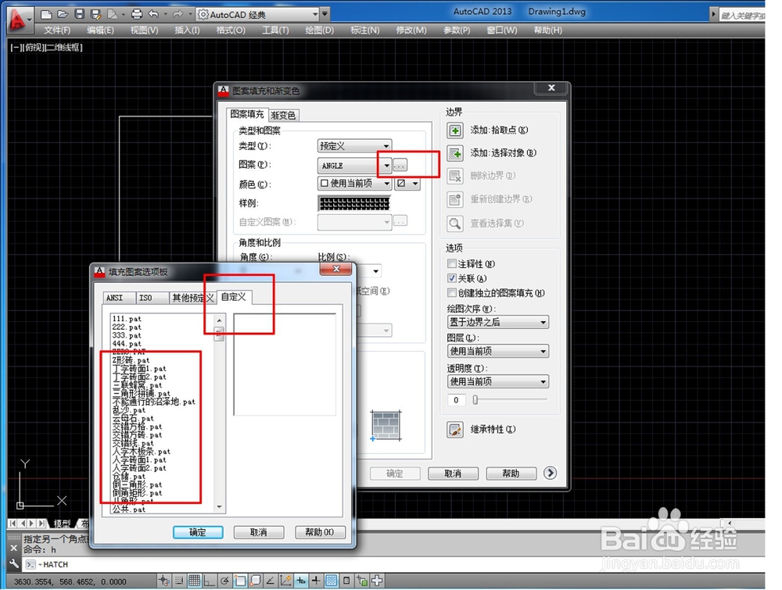Screen dimensions: 782x590
Task: Toggle 3D Object Snap in status bar
Action: tap(256, 581)
